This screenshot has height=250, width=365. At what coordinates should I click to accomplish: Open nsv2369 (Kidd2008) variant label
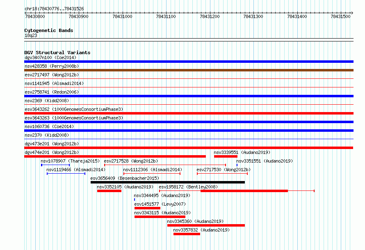coord(47,101)
